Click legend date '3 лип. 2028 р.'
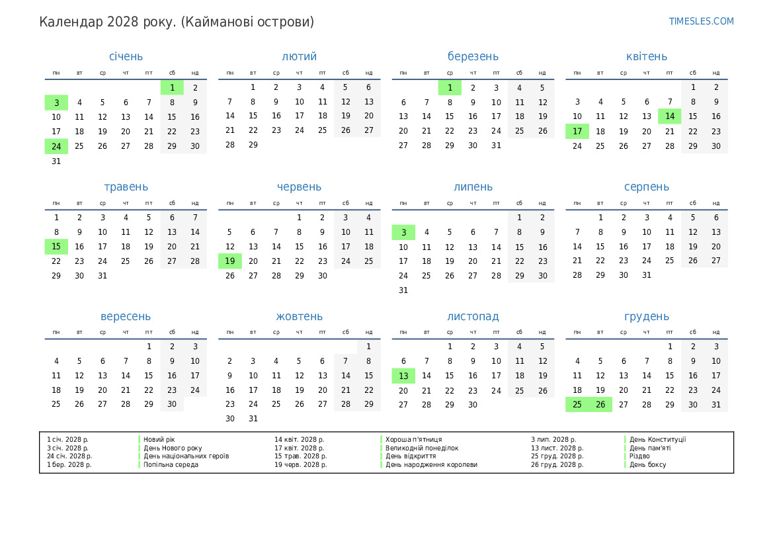Image resolution: width=773 pixels, height=547 pixels. pyautogui.click(x=553, y=439)
